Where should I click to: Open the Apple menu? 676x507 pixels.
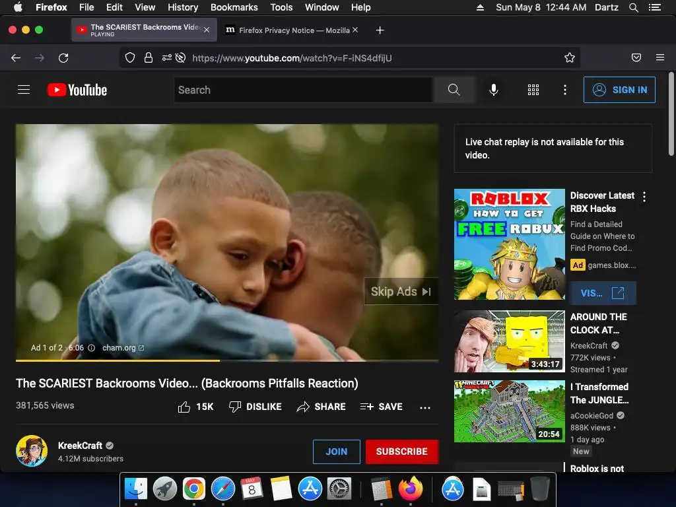pos(18,7)
